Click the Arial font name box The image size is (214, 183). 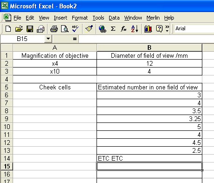pyautogui.click(x=194, y=28)
